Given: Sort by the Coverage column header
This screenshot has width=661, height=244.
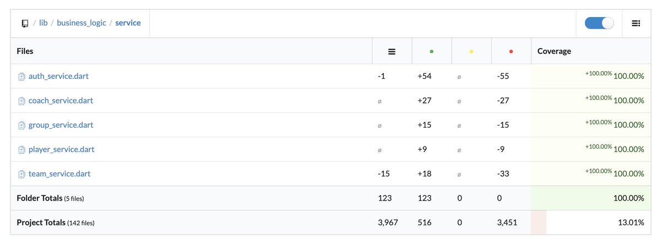Looking at the screenshot, I should (x=554, y=51).
